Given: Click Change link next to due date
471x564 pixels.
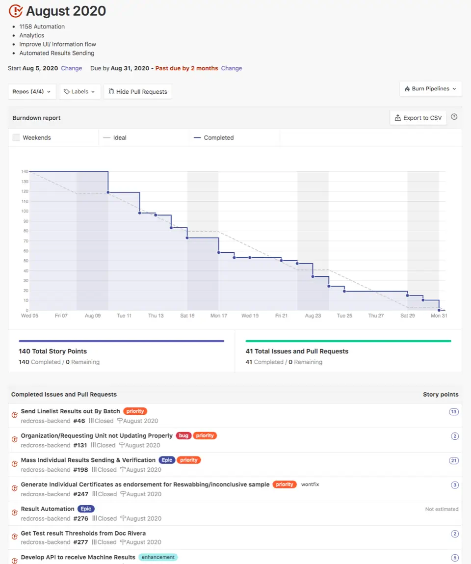Looking at the screenshot, I should click(232, 68).
